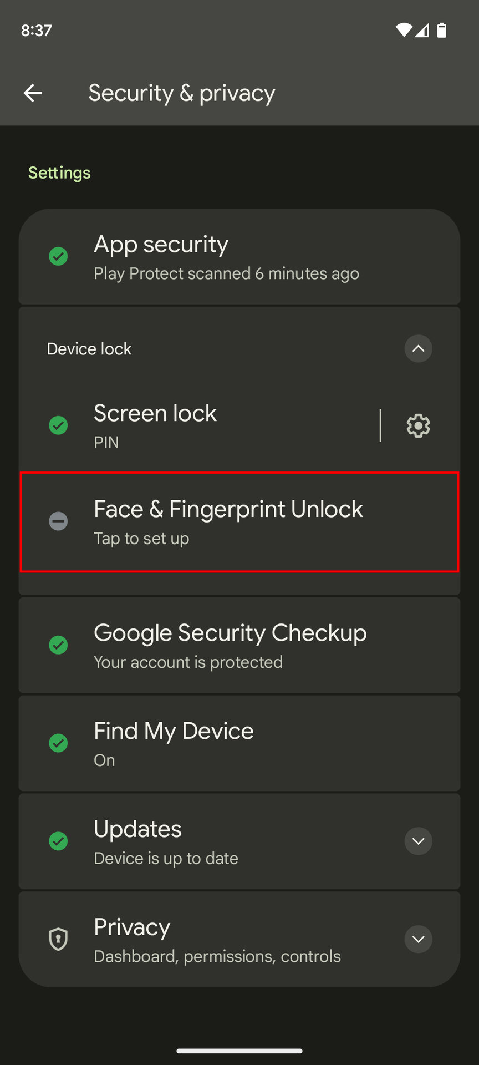Tap the Find My Device green checkmark

click(58, 743)
